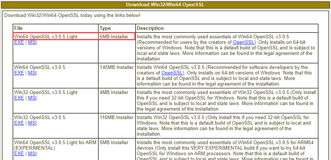331x160 pixels.
Task: Download MSI for Win32 OpenSSL v3.0.5 Light
Action: (32, 98)
